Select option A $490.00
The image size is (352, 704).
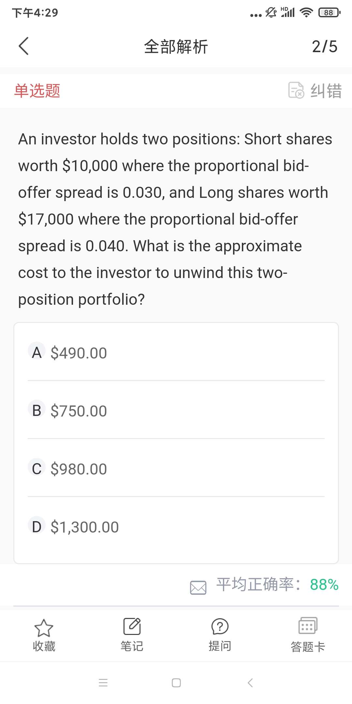(79, 353)
